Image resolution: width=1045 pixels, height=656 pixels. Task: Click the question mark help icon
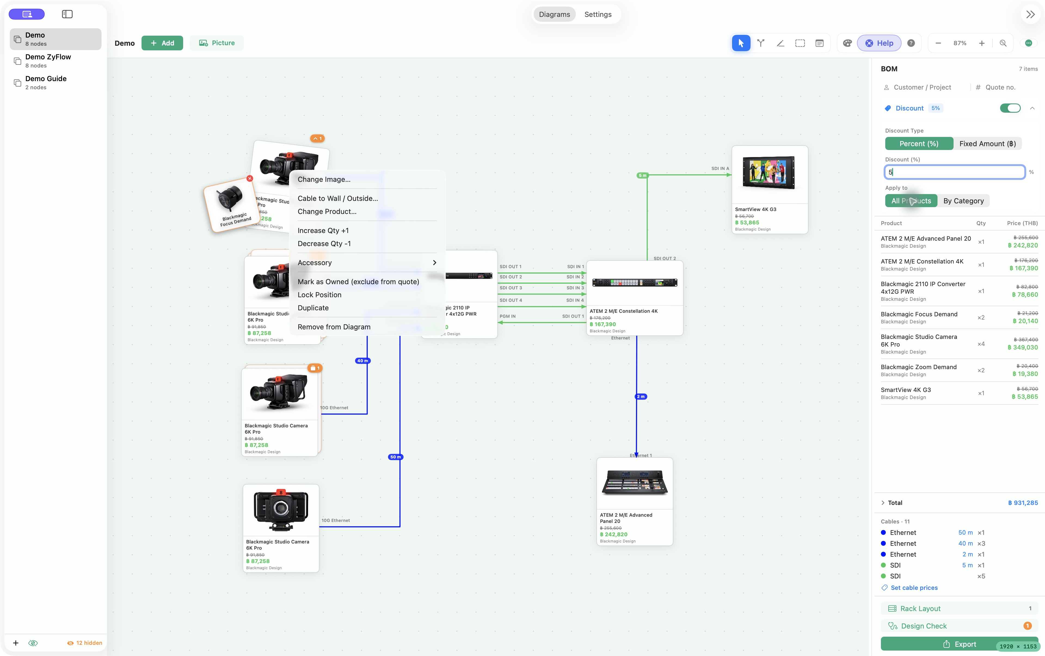(911, 43)
